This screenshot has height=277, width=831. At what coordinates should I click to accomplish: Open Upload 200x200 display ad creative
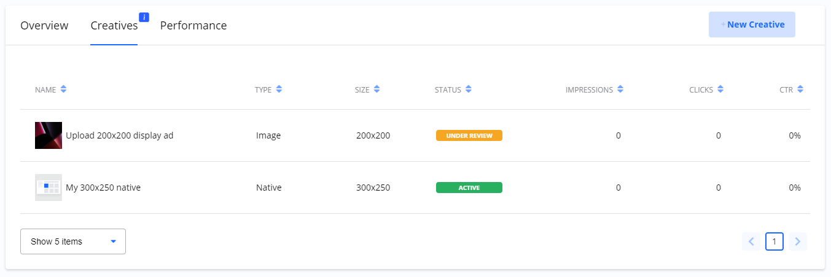coord(119,135)
